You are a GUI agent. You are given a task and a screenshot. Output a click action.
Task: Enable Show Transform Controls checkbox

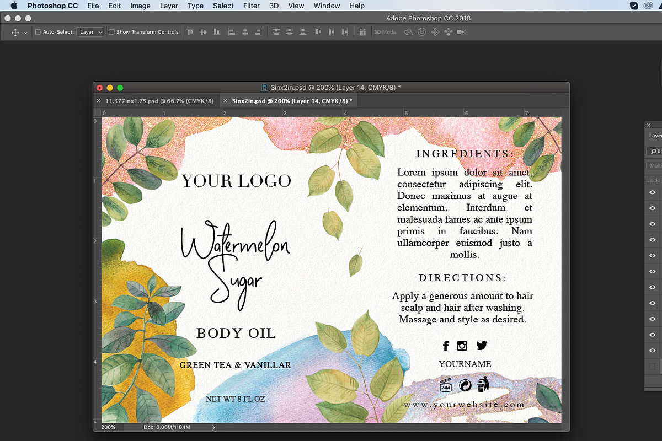111,32
